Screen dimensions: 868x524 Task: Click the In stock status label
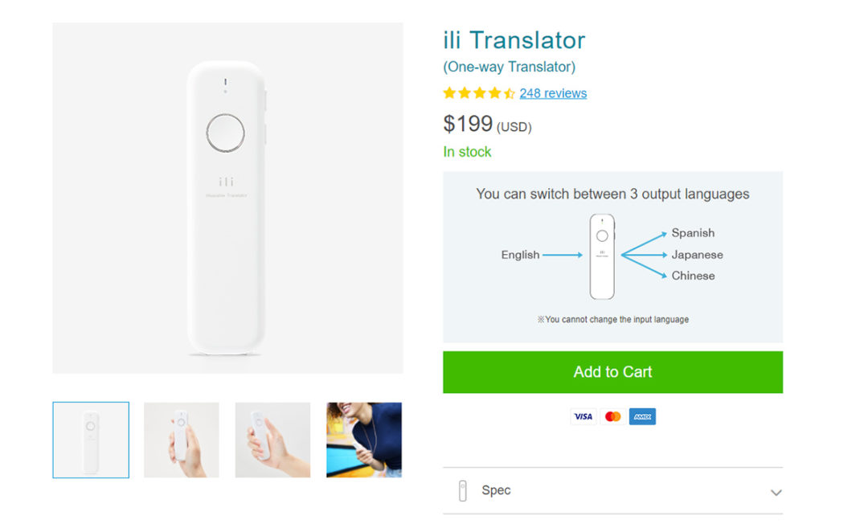[x=467, y=152]
